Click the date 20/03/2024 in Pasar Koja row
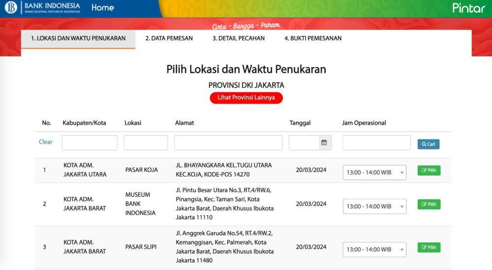The height and width of the screenshot is (270, 492). (311, 170)
